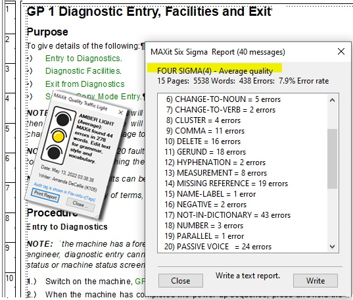Image resolution: width=353 pixels, height=300 pixels.
Task: Click the vertical ruler mark 5
Action: click(x=8, y=129)
